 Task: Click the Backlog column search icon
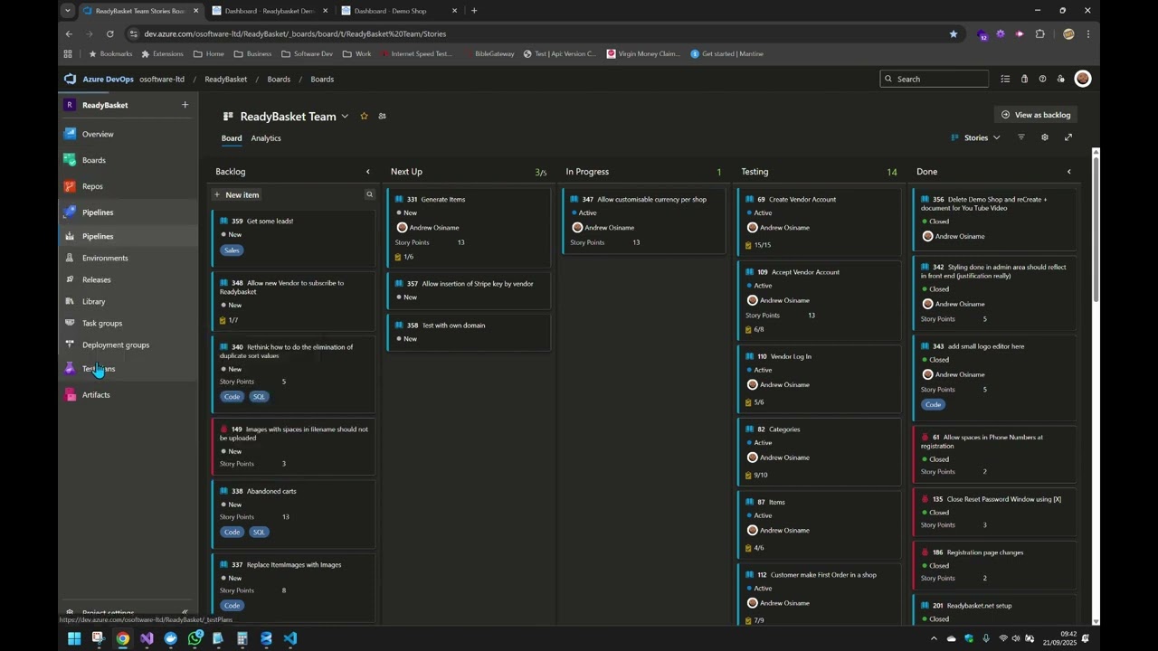[369, 194]
